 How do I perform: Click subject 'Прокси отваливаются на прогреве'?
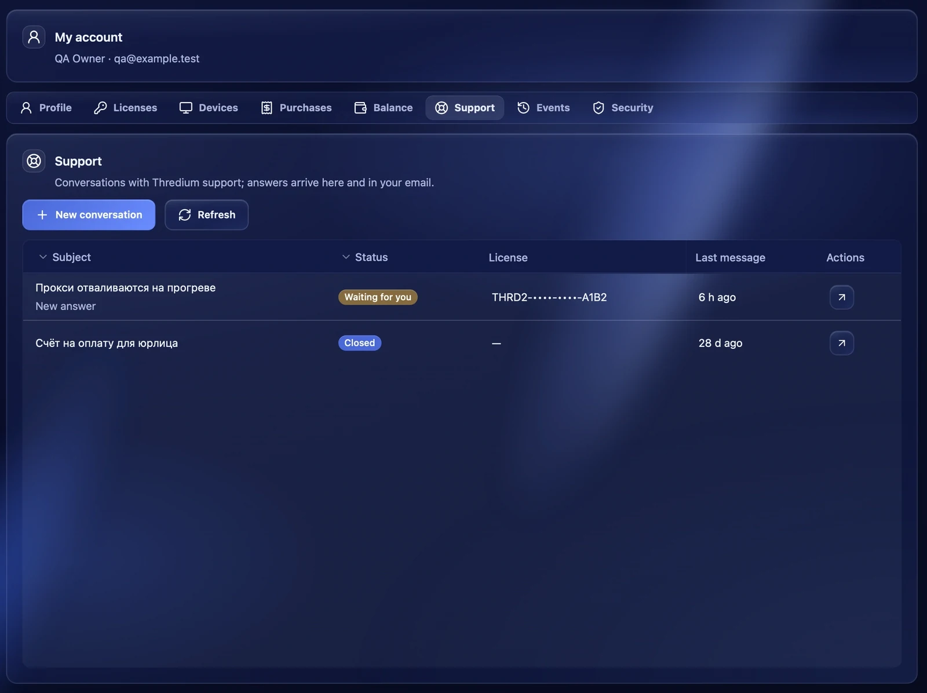[x=126, y=288]
